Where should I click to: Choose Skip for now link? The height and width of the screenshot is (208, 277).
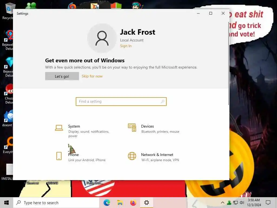92,76
